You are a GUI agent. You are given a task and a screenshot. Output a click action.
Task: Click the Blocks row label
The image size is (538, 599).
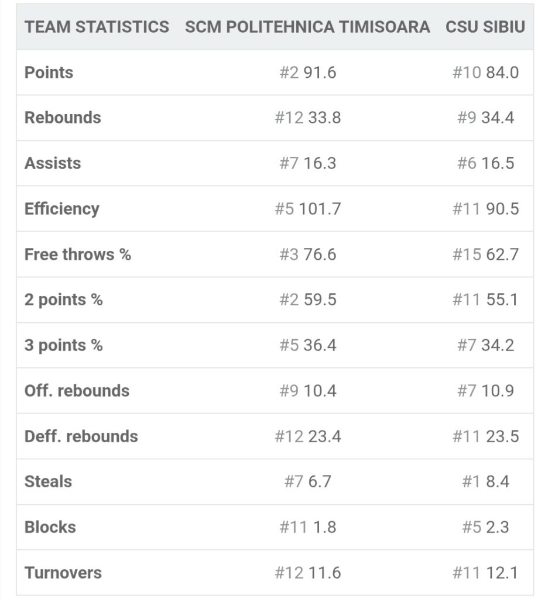[50, 527]
